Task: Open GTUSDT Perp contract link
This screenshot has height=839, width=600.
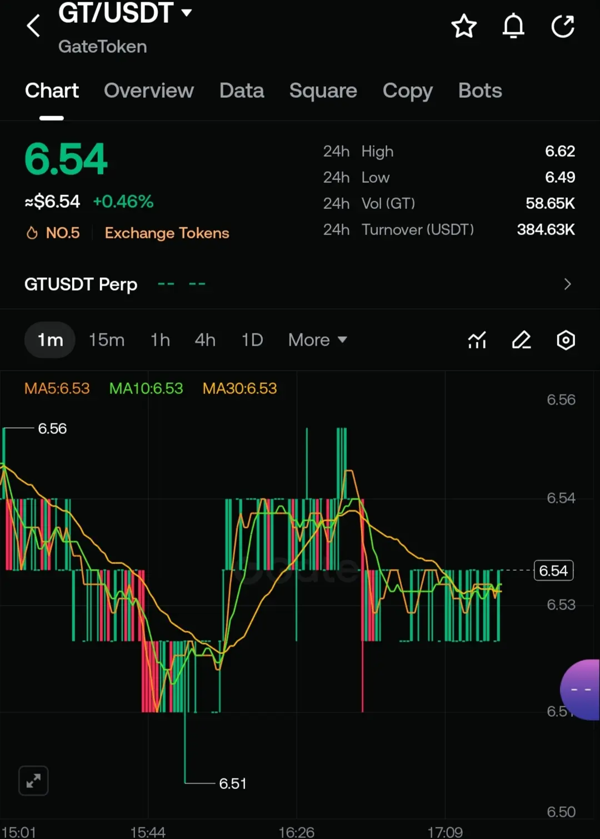Action: tap(81, 284)
